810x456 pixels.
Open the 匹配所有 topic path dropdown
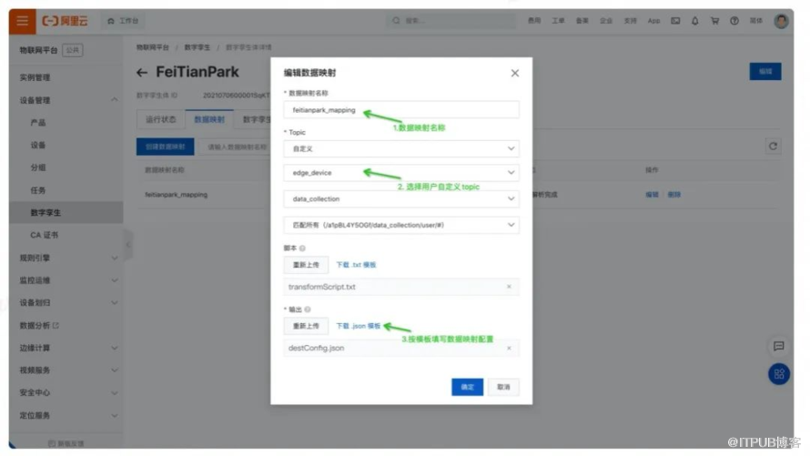point(401,225)
